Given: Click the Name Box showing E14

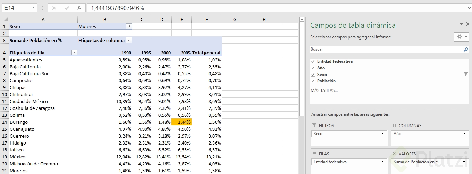Looking at the screenshot, I should pyautogui.click(x=16, y=8).
